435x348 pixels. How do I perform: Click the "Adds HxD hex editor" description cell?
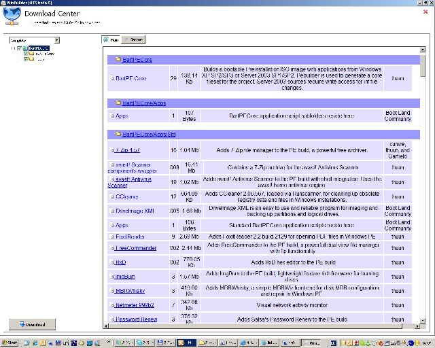[292, 262]
